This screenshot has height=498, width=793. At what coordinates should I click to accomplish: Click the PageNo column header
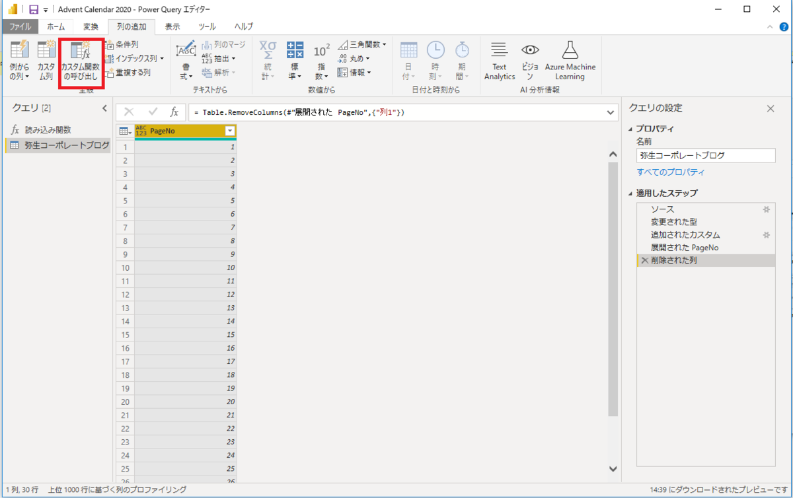185,131
